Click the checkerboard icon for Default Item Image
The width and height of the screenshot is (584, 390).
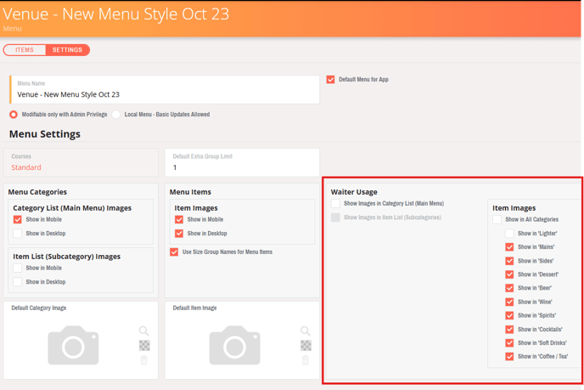pyautogui.click(x=306, y=346)
